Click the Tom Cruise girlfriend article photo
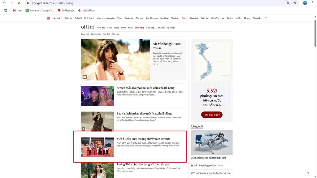The width and height of the screenshot is (317, 178). (115, 60)
